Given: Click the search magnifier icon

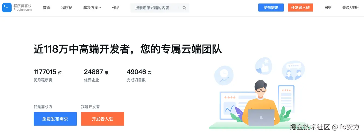Looking at the screenshot, I should [184, 8].
